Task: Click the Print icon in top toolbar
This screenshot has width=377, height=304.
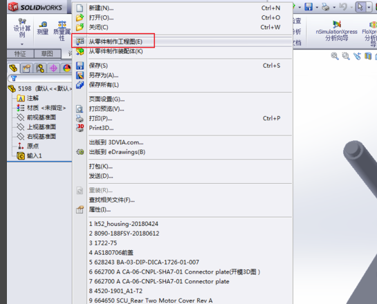Action: [326, 7]
